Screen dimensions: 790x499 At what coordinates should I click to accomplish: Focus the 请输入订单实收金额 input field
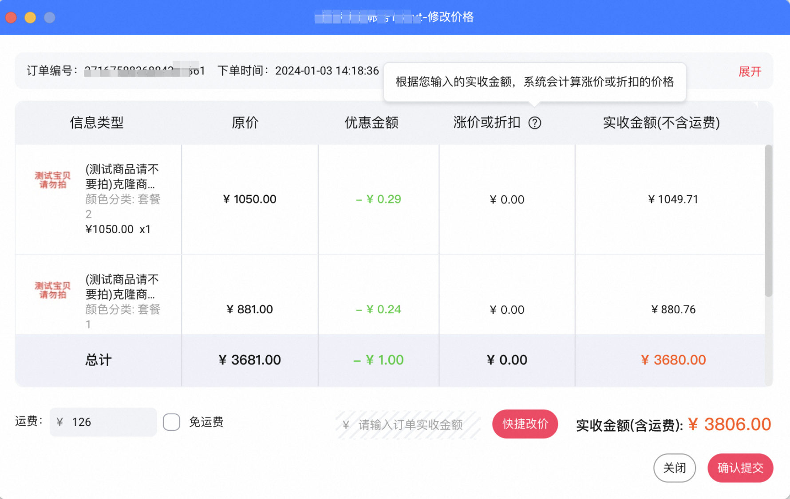pos(408,425)
